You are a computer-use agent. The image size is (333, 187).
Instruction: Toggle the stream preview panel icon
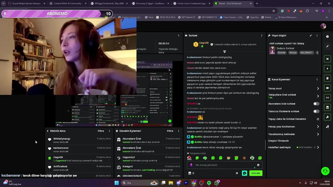pos(327,59)
